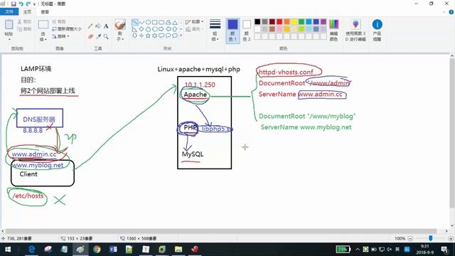
Task: Click the Save icon in the title bar
Action: (x=14, y=4)
